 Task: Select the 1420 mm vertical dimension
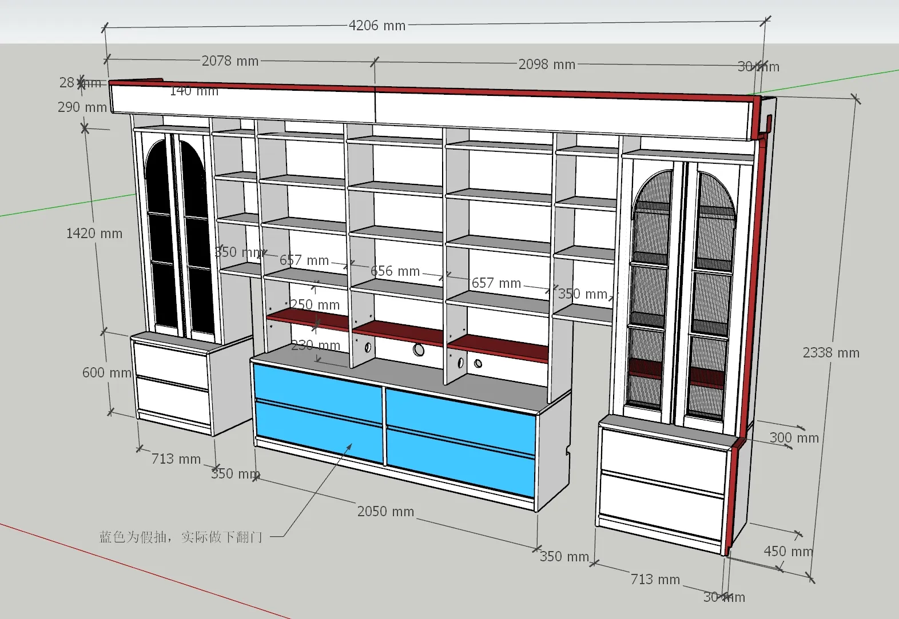94,234
